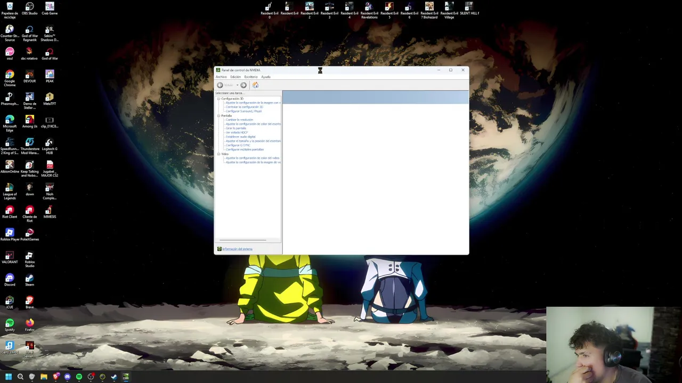This screenshot has width=682, height=383.
Task: Select the PEAK desktop icon
Action: pyautogui.click(x=50, y=77)
